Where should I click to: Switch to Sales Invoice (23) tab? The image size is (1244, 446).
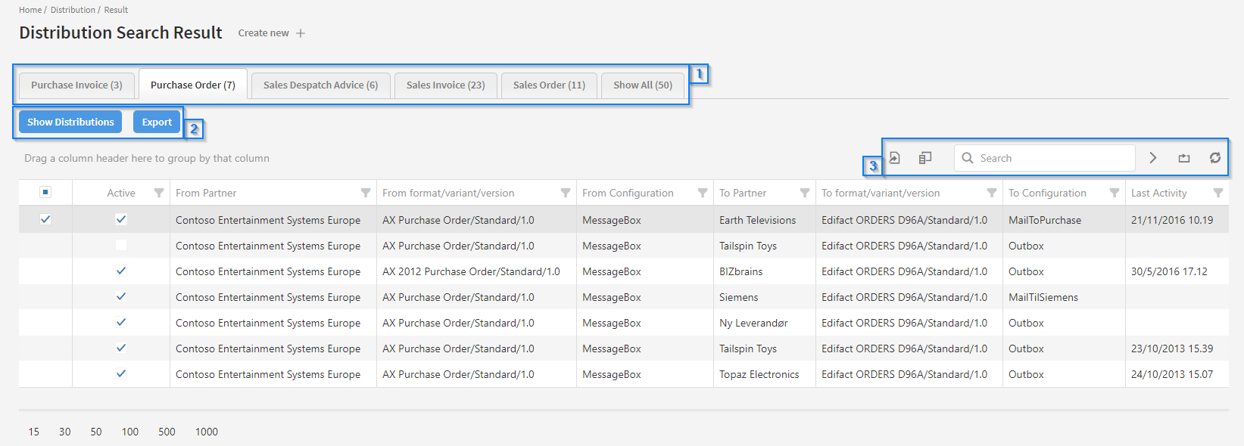point(445,85)
